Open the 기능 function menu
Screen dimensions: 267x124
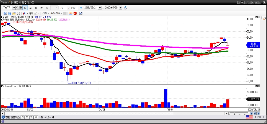click(46, 13)
